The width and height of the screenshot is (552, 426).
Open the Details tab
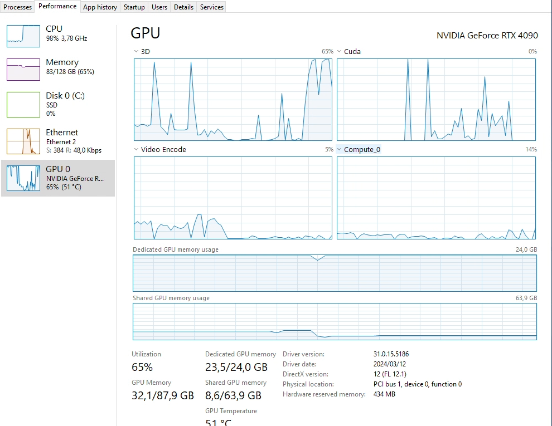[183, 7]
